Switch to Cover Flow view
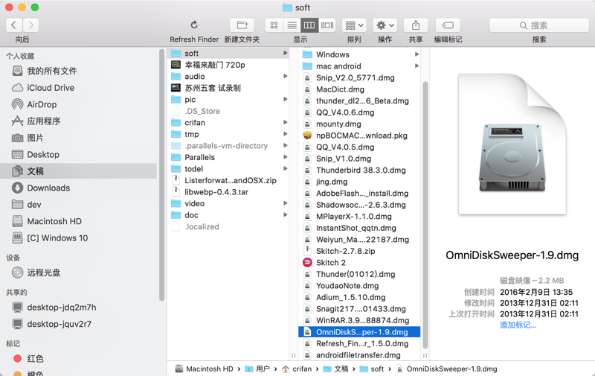Viewport: 595px width, 376px height. tap(327, 25)
